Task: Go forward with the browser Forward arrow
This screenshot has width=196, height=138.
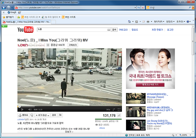Action: (8, 8)
